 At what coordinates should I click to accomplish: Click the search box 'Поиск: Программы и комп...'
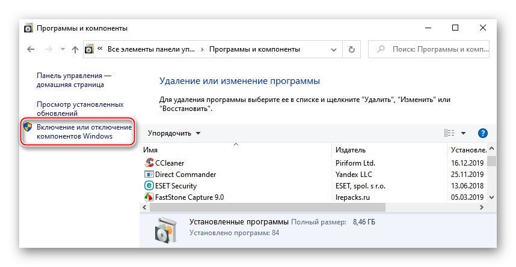coord(429,49)
